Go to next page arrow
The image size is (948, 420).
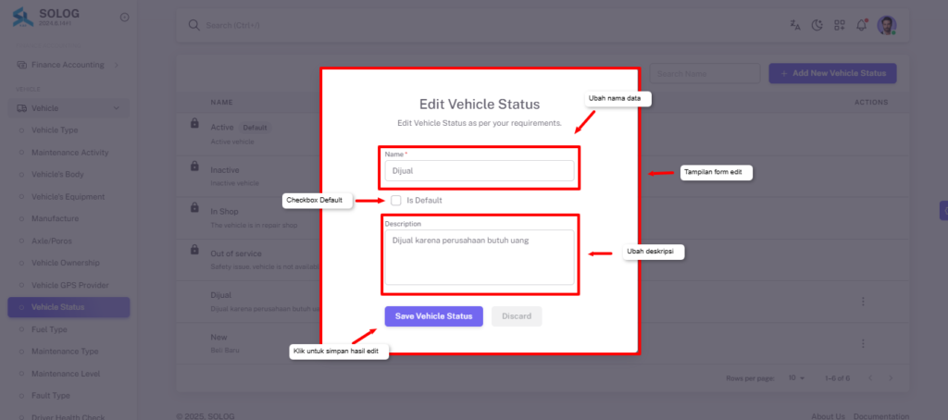point(890,377)
